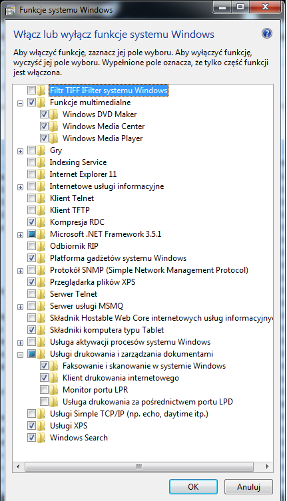The height and width of the screenshot is (501, 287).
Task: Click folder icon beside Klient TFTP
Action: (x=41, y=210)
